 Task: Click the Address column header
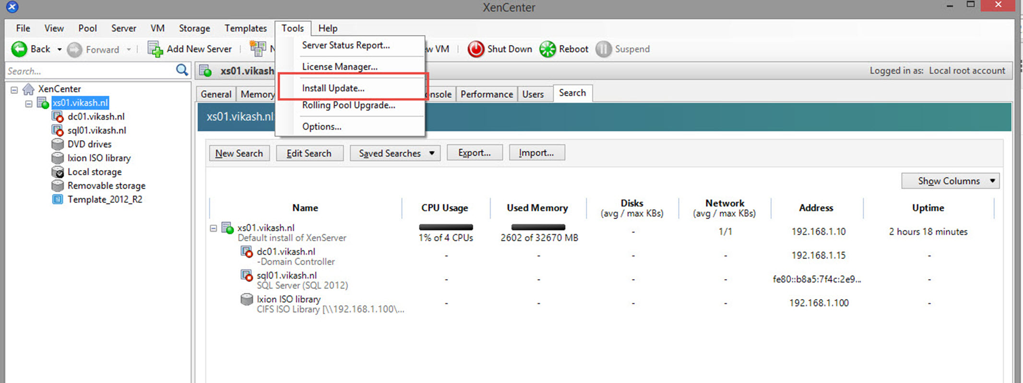pyautogui.click(x=816, y=208)
